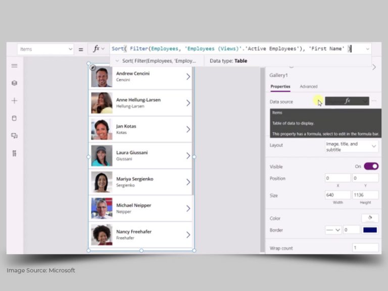The image size is (388, 291).
Task: Open the Border style dropdown
Action: [333, 230]
